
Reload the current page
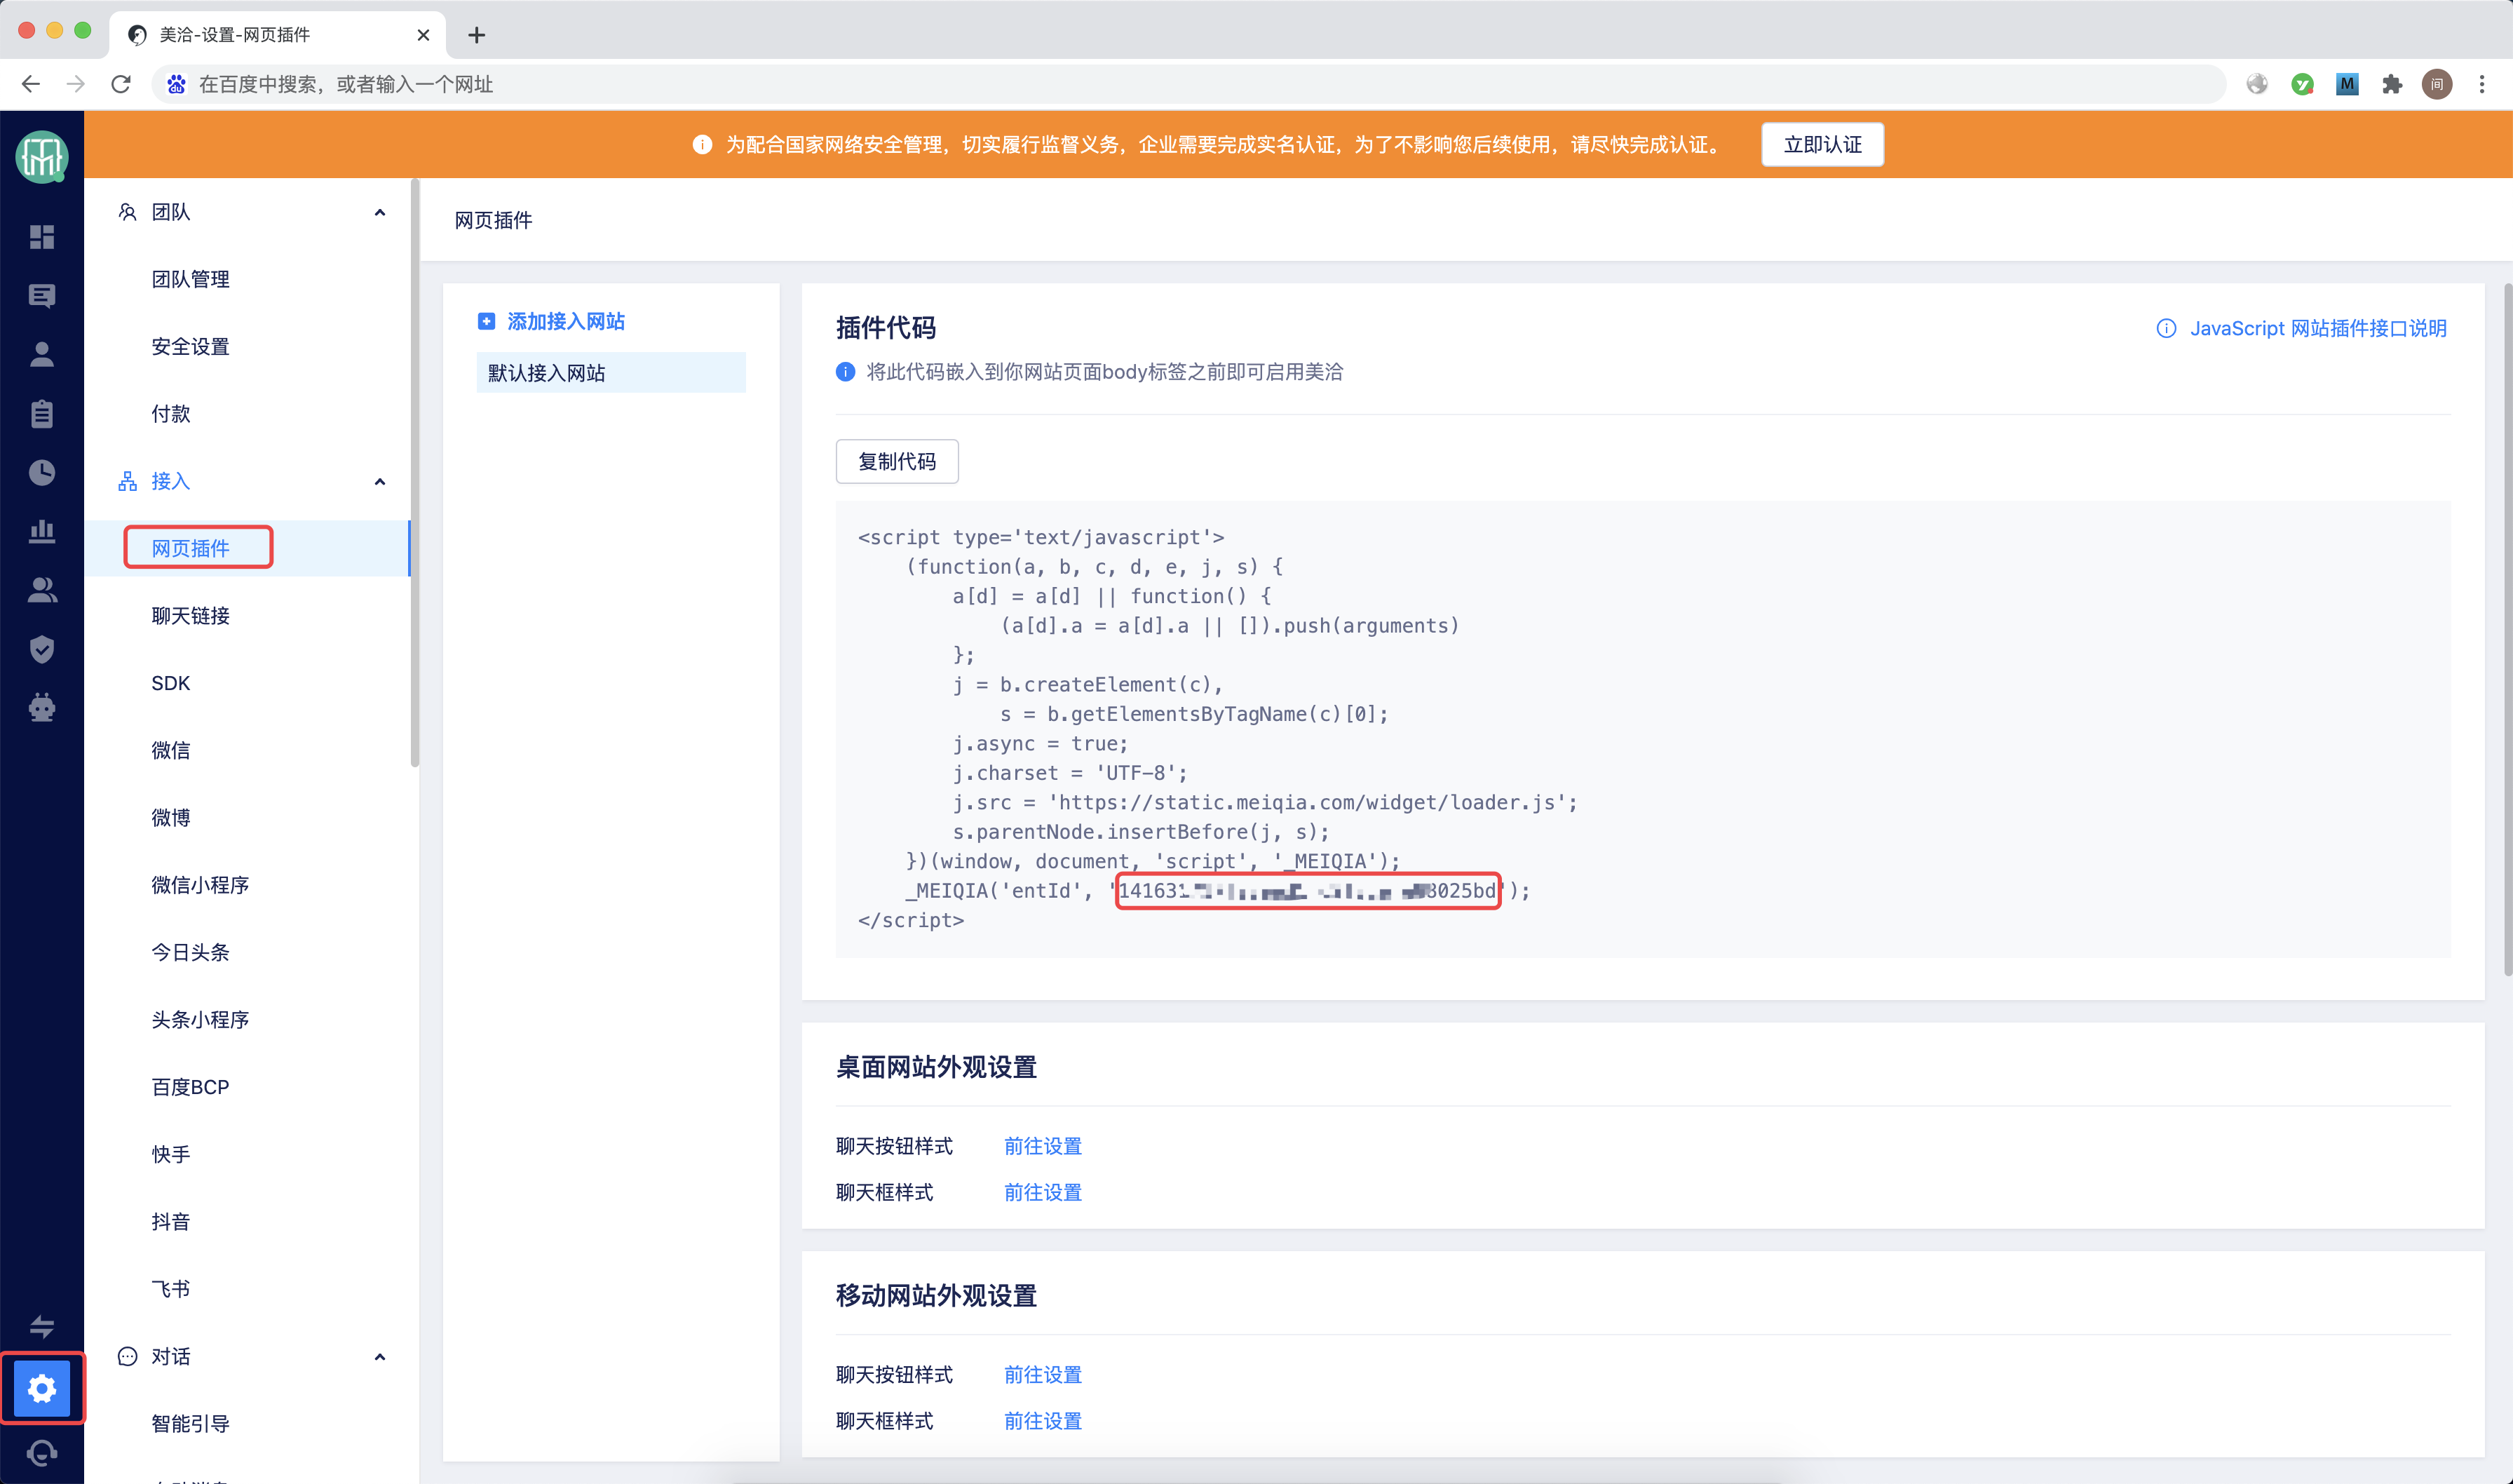(x=121, y=84)
